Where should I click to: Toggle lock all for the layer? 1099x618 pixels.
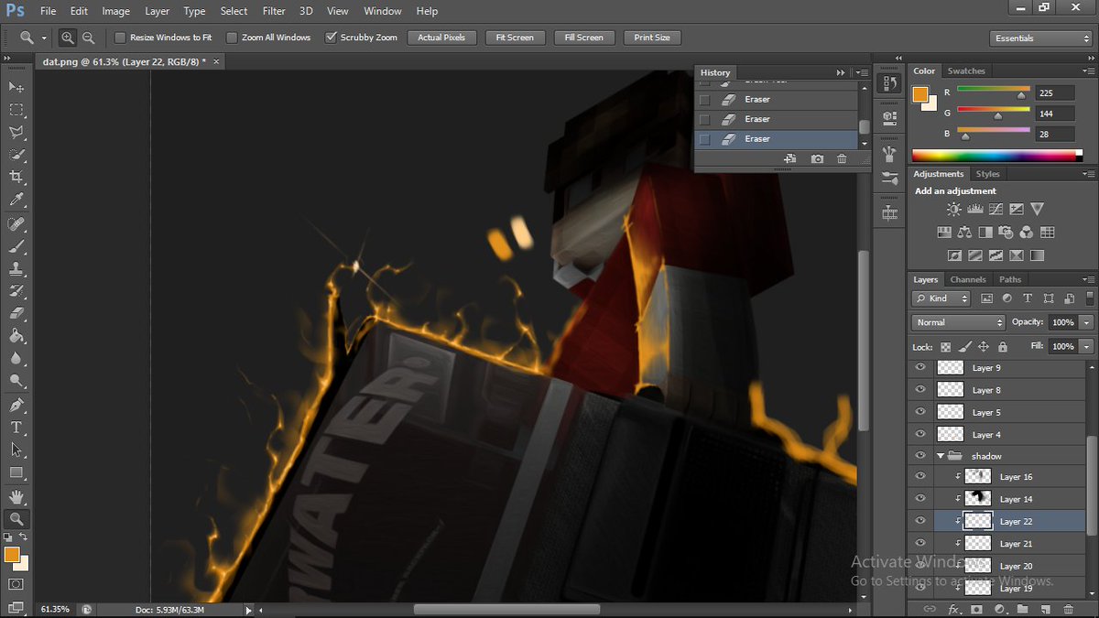point(1002,347)
